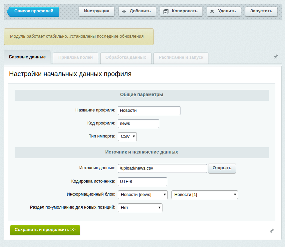
Task: Select the Базовые данные tab
Action: (27, 57)
